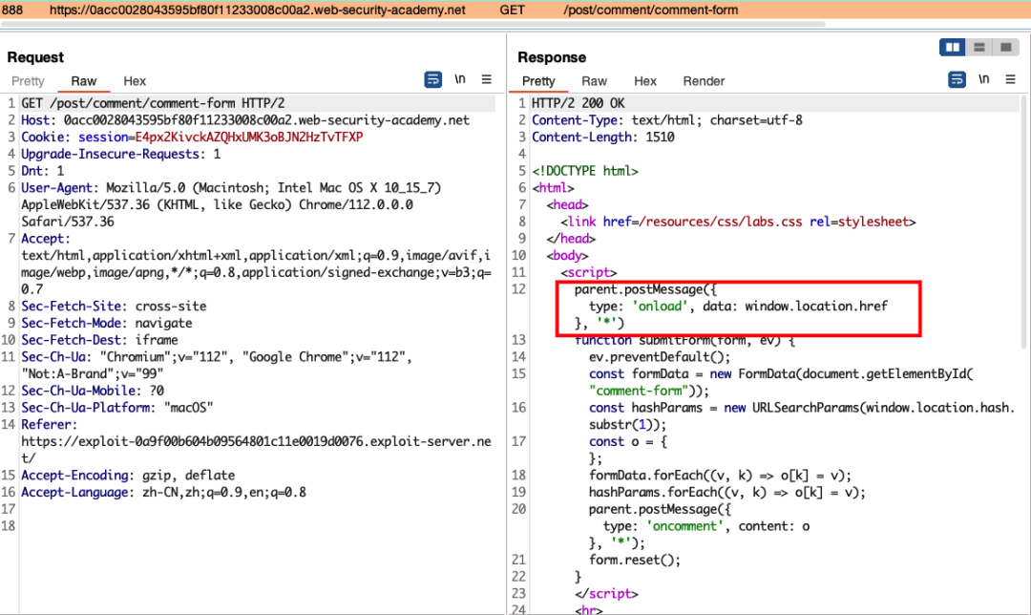Switch Request view to Hex tab

tap(135, 81)
